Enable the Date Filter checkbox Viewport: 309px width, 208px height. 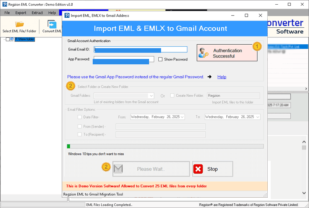(80, 117)
